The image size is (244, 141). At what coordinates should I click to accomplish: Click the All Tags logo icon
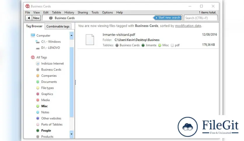point(33,57)
